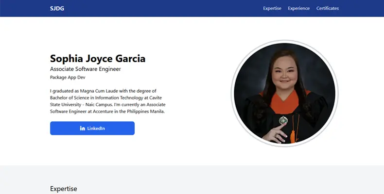The height and width of the screenshot is (194, 384).
Task: Click the LinkedIn logo icon
Action: pos(83,128)
